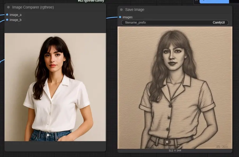Image resolution: width=239 pixels, height=157 pixels.
Task: Click the pencil sketch preview in Save Image
Action: click(x=175, y=88)
